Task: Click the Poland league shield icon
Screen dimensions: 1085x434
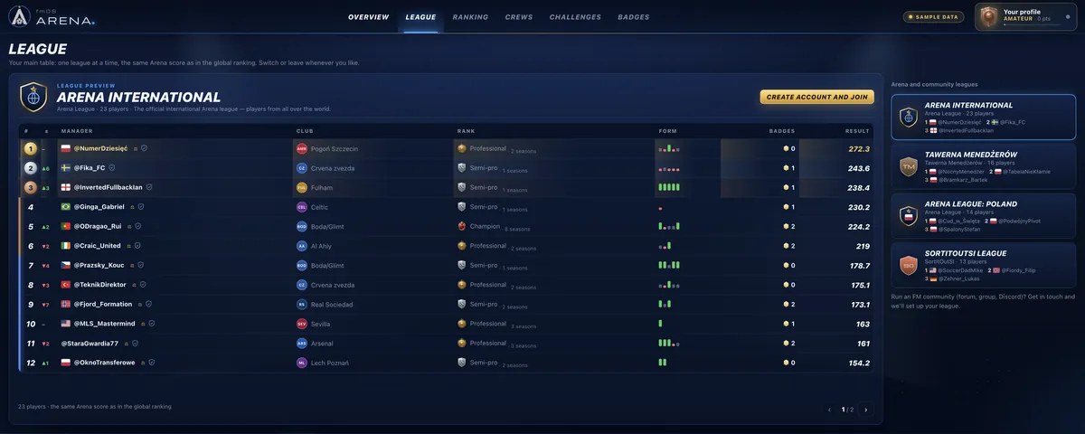Action: [908, 216]
